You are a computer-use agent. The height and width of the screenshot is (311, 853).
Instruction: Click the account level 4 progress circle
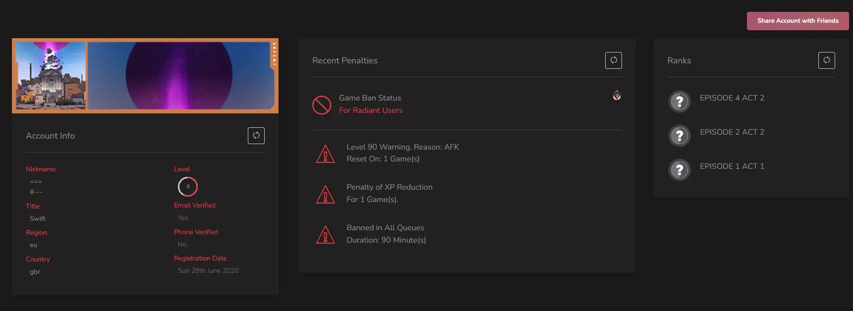click(188, 187)
